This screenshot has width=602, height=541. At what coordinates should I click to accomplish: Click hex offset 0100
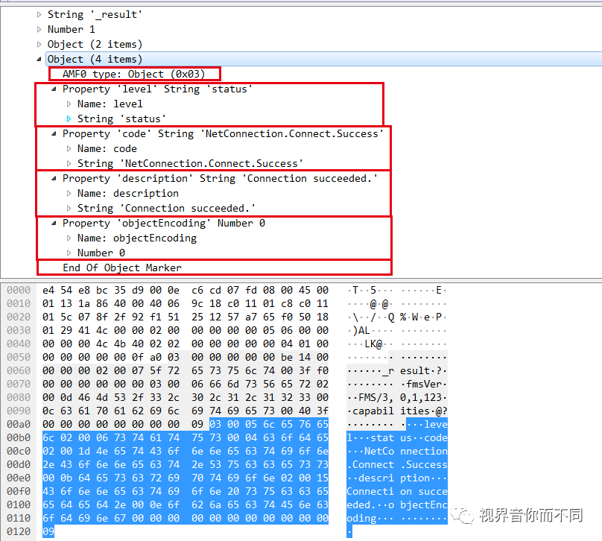19,505
